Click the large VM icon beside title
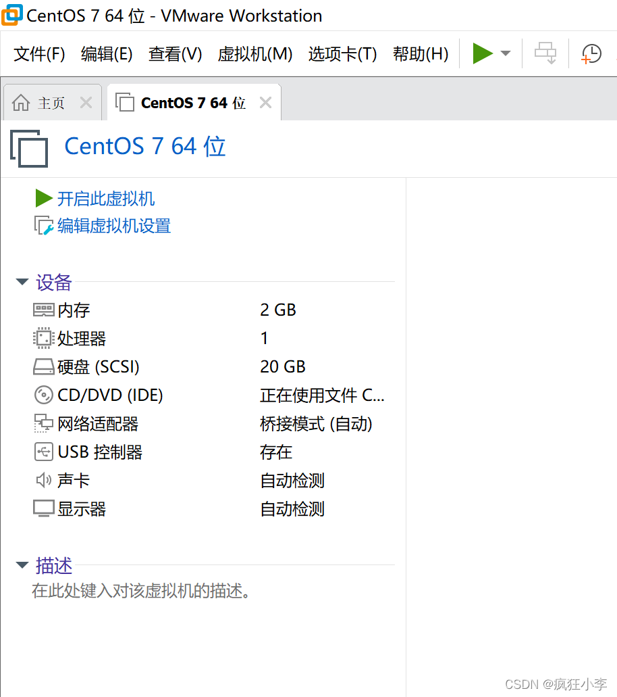Viewport: 617px width, 697px height. (x=29, y=149)
